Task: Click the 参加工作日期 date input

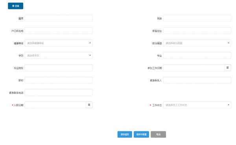Action: point(194,68)
